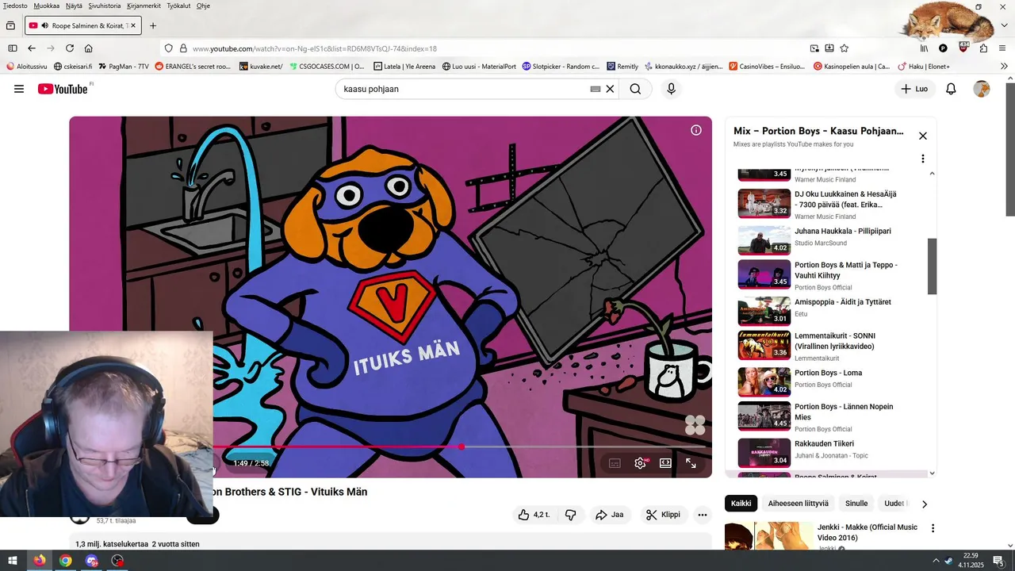Open the account avatar menu
Viewport: 1015px width, 571px height.
point(982,89)
